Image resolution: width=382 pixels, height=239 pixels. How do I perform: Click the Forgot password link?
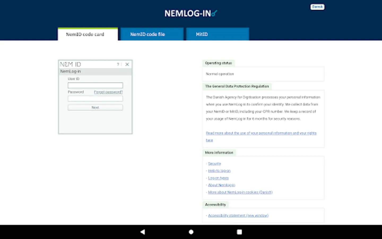108,92
